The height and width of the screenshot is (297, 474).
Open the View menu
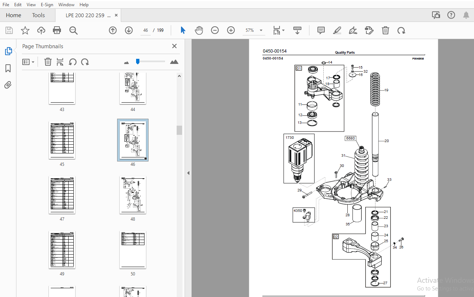point(31,5)
